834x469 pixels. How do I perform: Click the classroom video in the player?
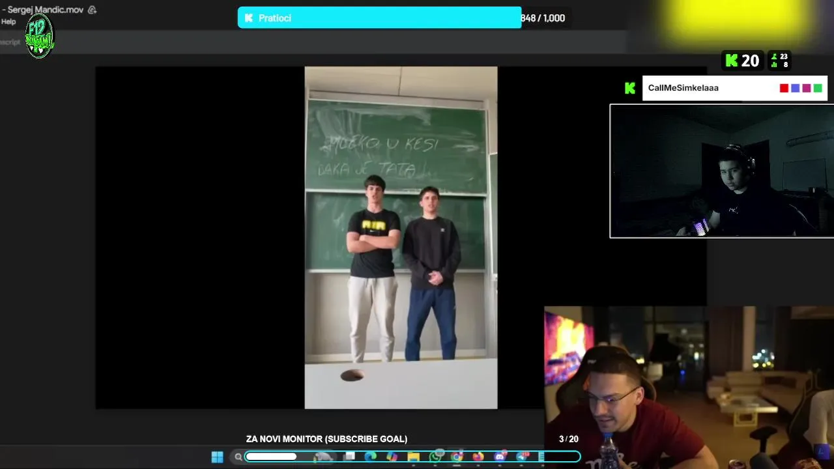coord(401,238)
